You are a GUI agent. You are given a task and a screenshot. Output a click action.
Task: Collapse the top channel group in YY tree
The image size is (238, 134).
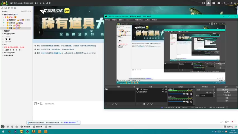click(x=3, y=14)
